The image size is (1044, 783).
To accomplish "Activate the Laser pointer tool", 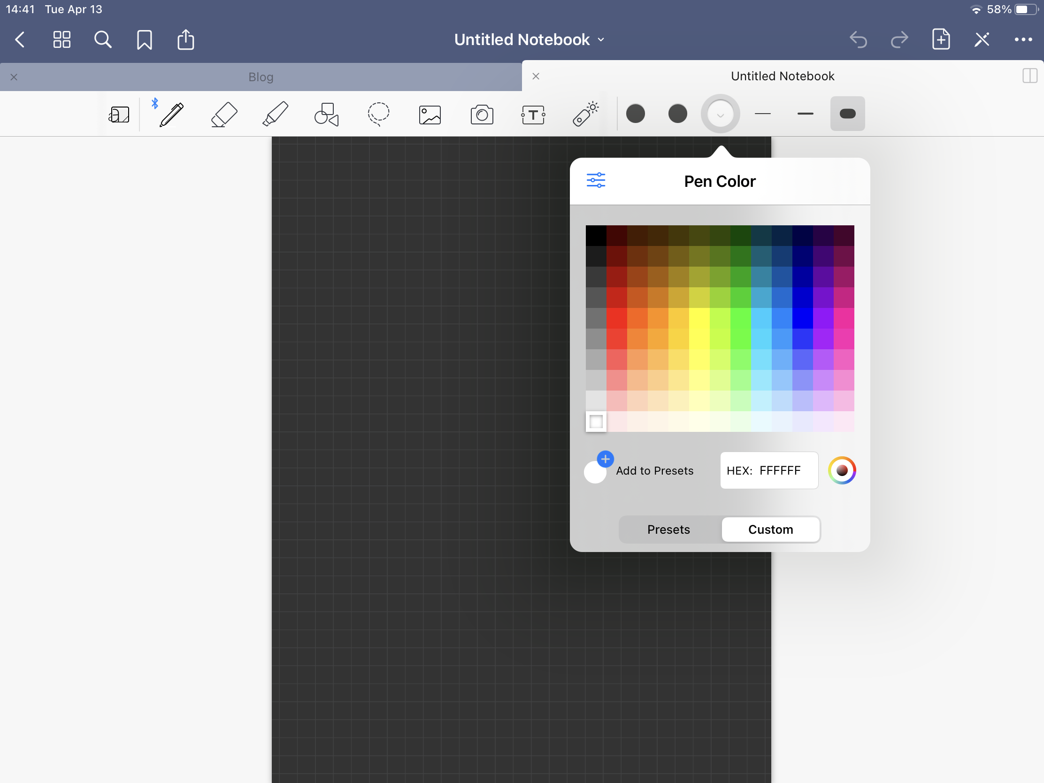I will click(x=585, y=114).
